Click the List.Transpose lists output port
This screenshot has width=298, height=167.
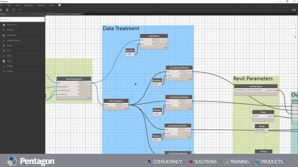click(126, 105)
